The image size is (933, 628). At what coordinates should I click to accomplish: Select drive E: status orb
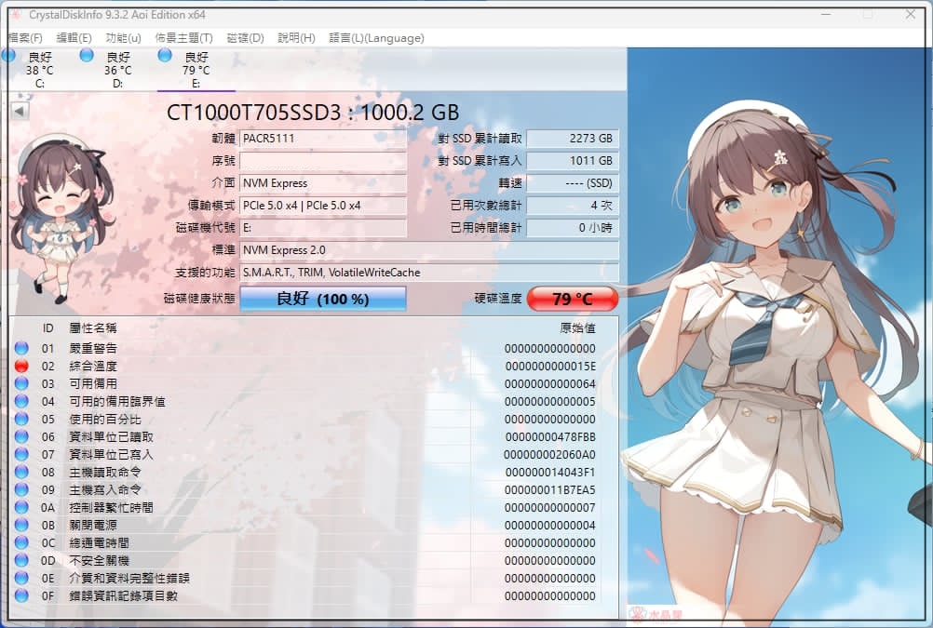point(165,55)
